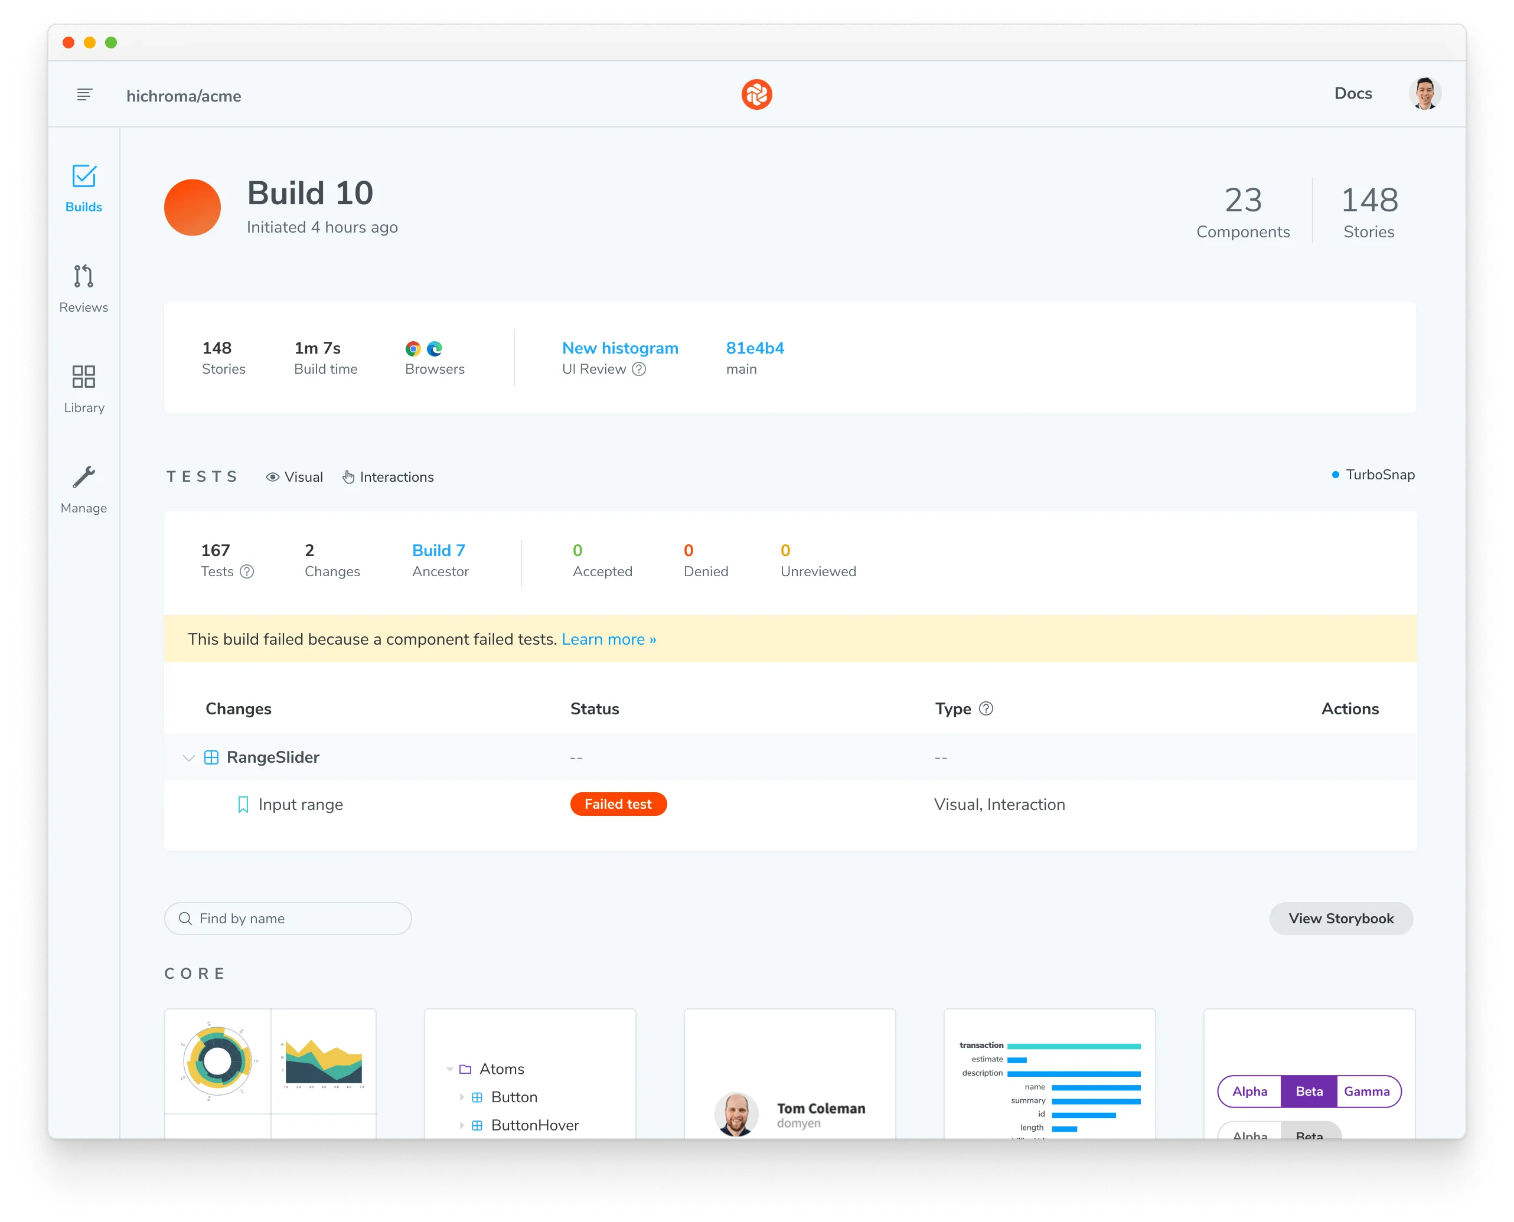Toggle Interactions test type filter
This screenshot has height=1222, width=1514.
tap(387, 476)
